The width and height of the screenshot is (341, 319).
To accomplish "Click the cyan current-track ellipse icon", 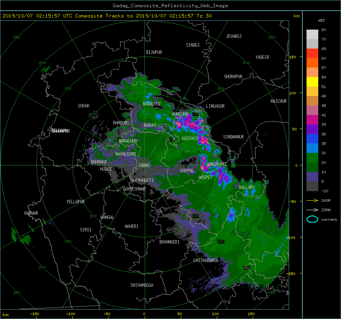I will 312,219.
